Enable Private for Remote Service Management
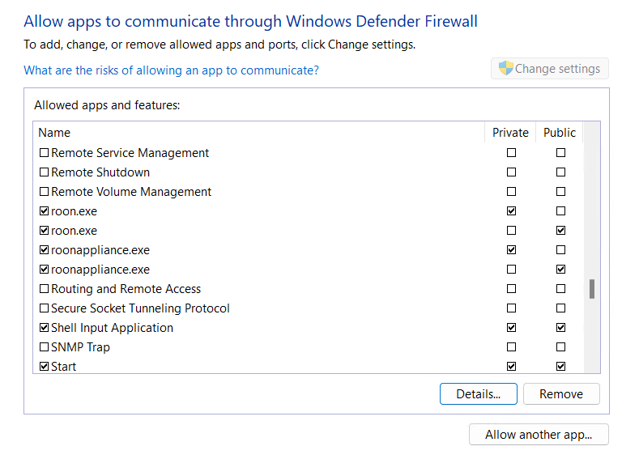The width and height of the screenshot is (639, 476). point(512,153)
